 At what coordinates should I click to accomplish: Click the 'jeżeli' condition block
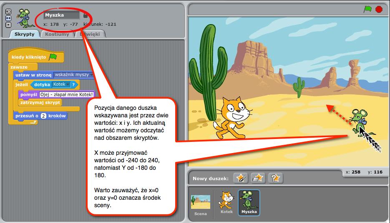click(x=21, y=84)
